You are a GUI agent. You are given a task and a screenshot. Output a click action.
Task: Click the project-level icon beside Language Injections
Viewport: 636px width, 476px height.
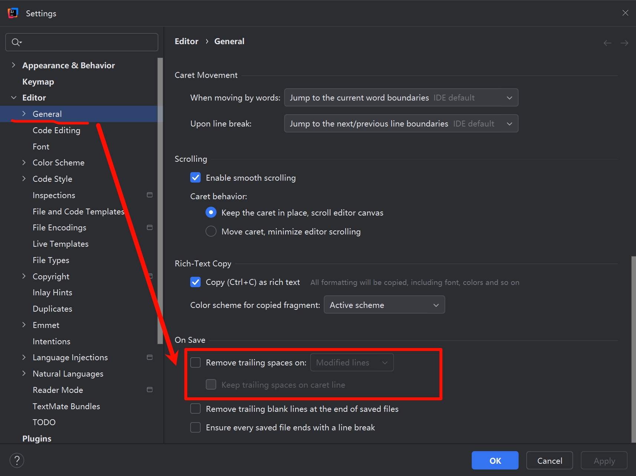[150, 357]
